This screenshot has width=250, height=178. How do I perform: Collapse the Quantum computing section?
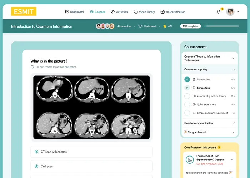coord(209,69)
